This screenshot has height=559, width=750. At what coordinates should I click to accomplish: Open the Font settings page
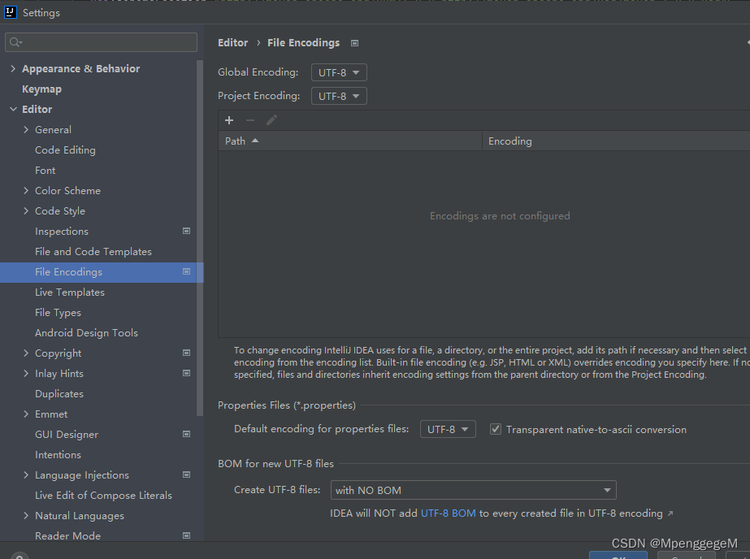pyautogui.click(x=45, y=171)
